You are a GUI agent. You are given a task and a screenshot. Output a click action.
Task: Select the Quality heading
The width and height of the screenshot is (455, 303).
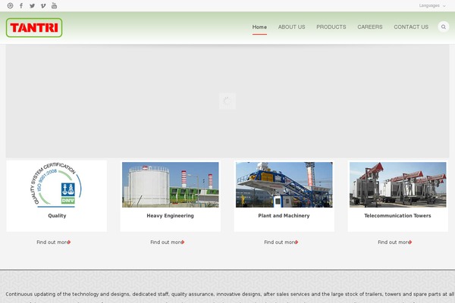[x=57, y=216]
